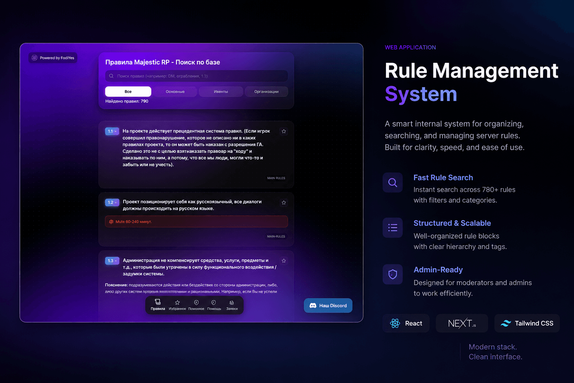Click the mute icon in the Mute 60-240 bar
Screen dimensions: 574x383
(111, 222)
